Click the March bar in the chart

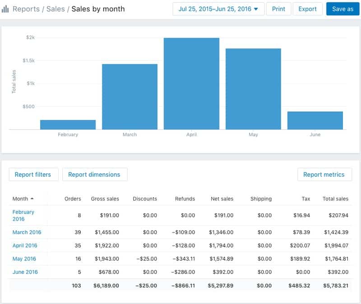click(130, 97)
